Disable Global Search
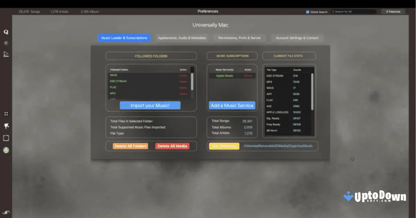416x218 pixels. pyautogui.click(x=308, y=11)
